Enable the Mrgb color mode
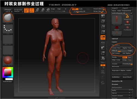Screen dimensions: 137x99 click(x=53, y=9)
